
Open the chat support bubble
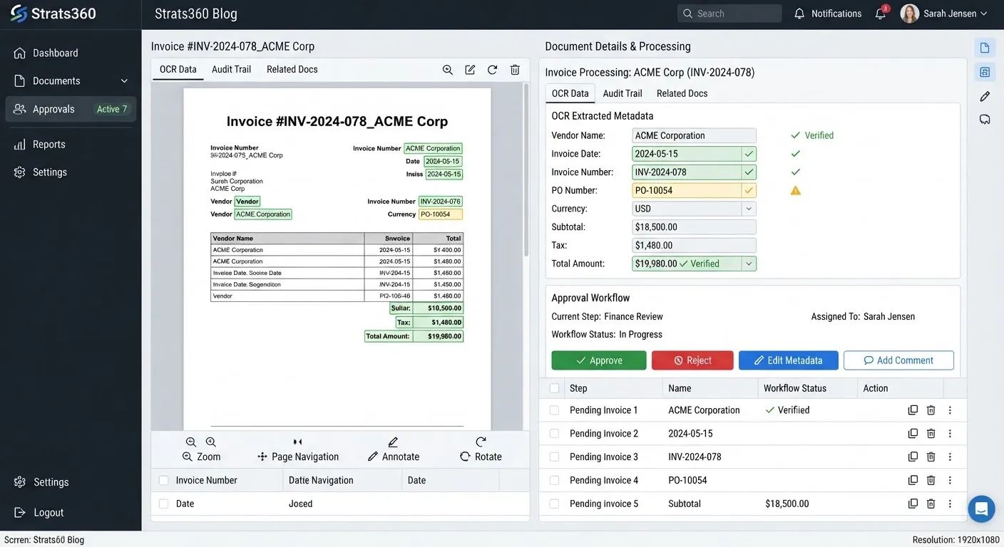981,509
